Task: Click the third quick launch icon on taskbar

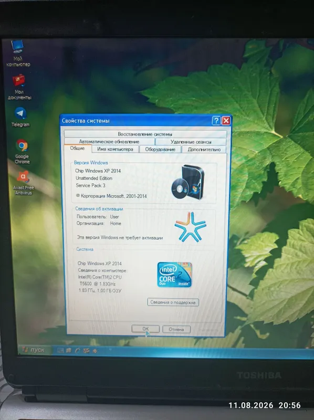Action: click(x=77, y=350)
